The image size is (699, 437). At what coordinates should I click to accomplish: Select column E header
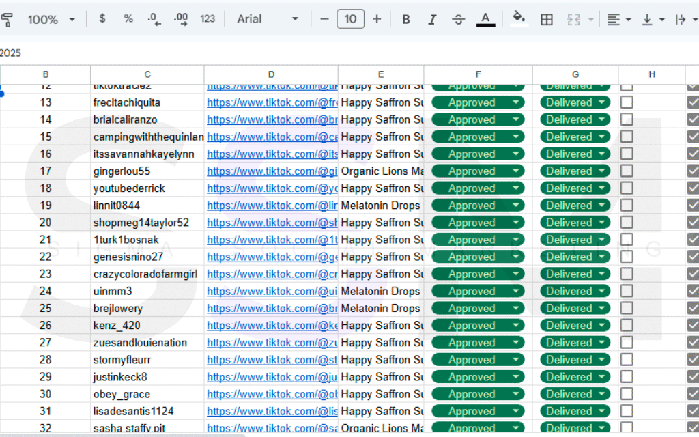coord(381,74)
